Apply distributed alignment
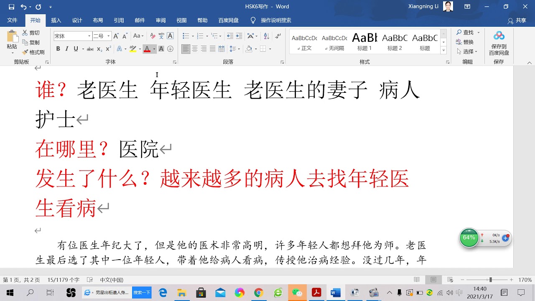This screenshot has width=535, height=301. [222, 49]
